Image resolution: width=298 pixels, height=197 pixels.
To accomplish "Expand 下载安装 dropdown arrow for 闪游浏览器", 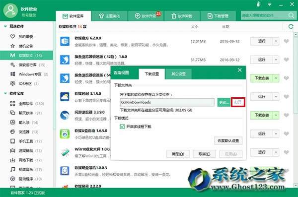I will click(x=276, y=115).
